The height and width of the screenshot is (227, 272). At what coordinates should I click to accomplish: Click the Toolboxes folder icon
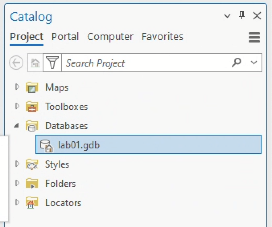tap(31, 107)
